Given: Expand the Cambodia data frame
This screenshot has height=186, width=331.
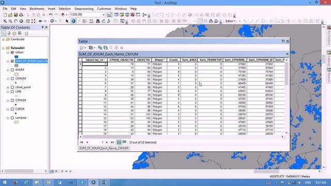Looking at the screenshot, I should [3, 39].
